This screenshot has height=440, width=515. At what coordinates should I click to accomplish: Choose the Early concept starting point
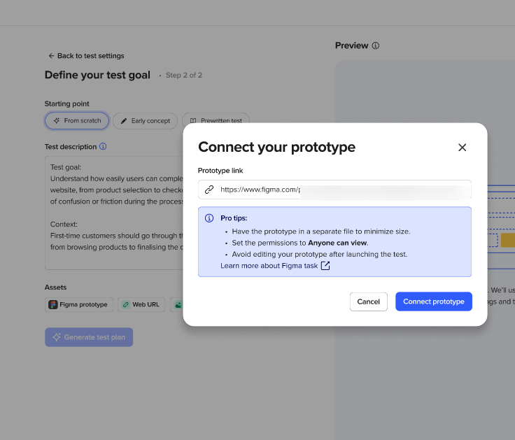pyautogui.click(x=145, y=121)
